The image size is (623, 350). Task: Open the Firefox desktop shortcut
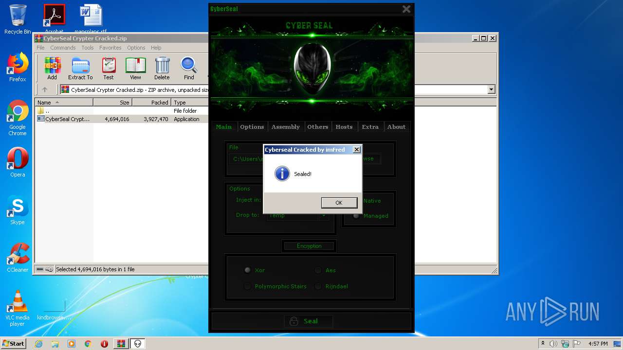[18, 67]
